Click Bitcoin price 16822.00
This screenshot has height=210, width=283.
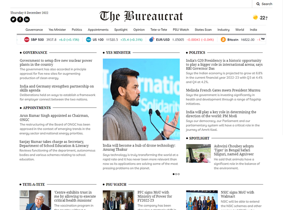click(x=247, y=40)
